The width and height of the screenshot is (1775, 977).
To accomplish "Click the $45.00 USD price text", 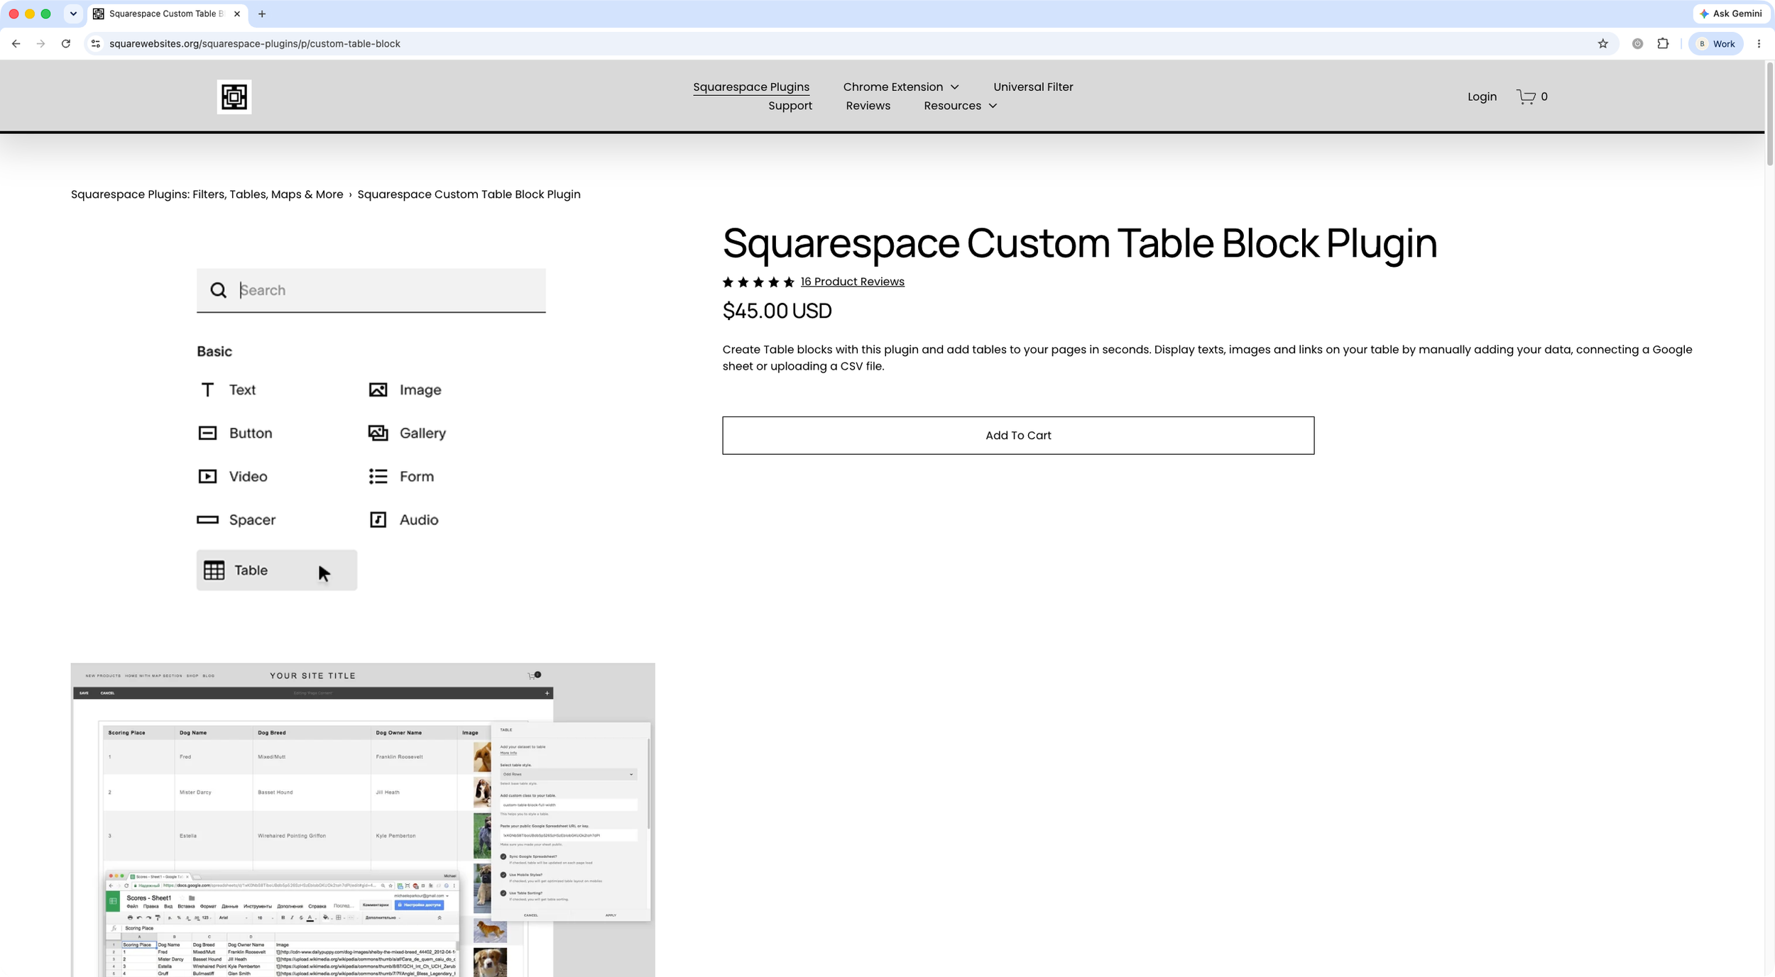I will click(777, 311).
